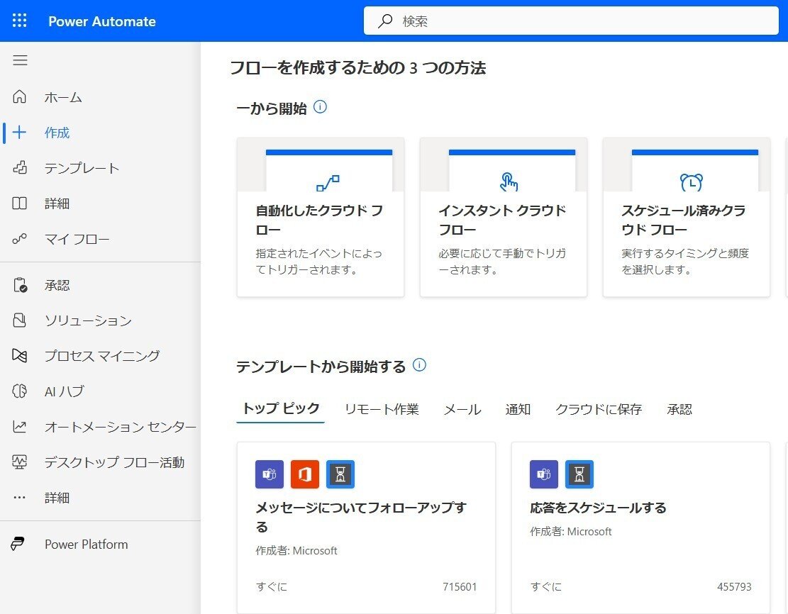The image size is (788, 614).
Task: Switch to the クラウドに保存 tab
Action: coord(599,410)
